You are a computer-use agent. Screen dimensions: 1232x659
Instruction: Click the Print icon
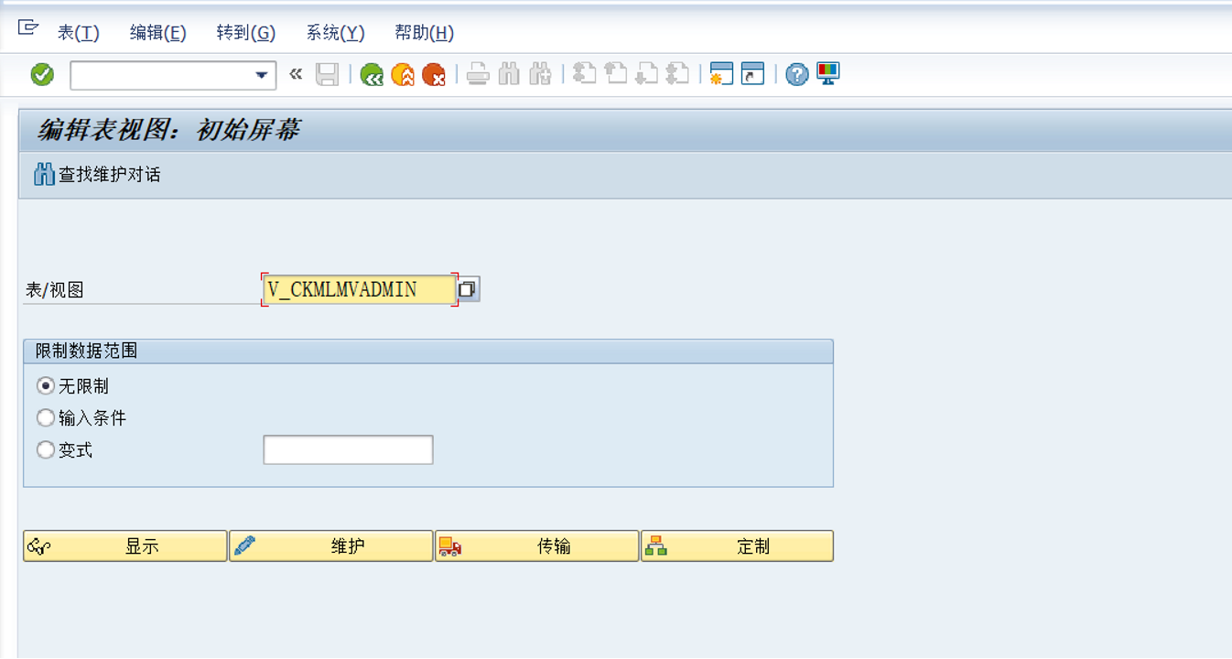[x=477, y=74]
